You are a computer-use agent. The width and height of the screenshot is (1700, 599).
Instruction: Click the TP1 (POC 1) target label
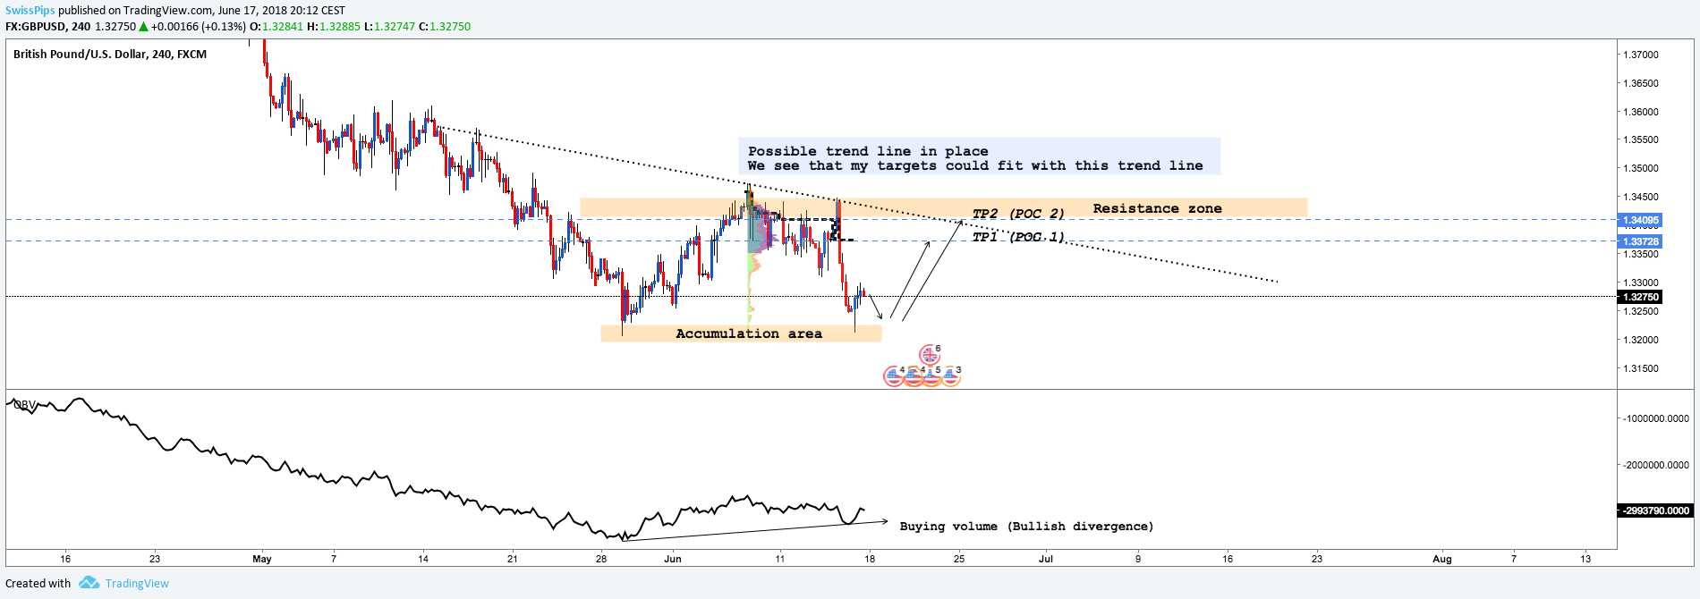[x=1018, y=237]
